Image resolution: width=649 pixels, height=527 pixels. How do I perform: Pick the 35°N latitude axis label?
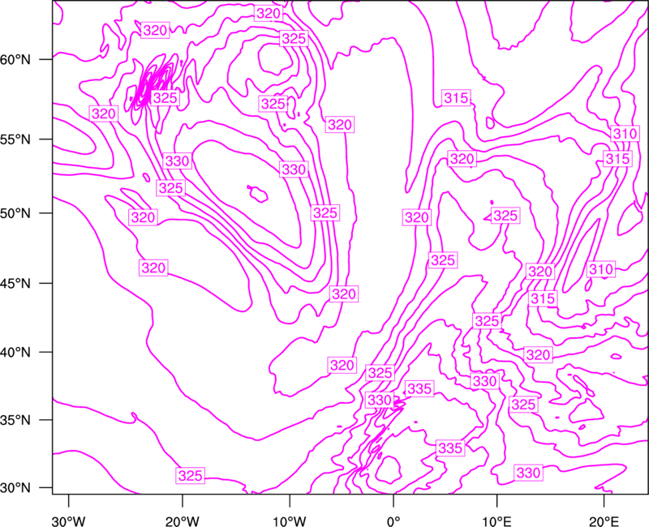[x=15, y=421]
